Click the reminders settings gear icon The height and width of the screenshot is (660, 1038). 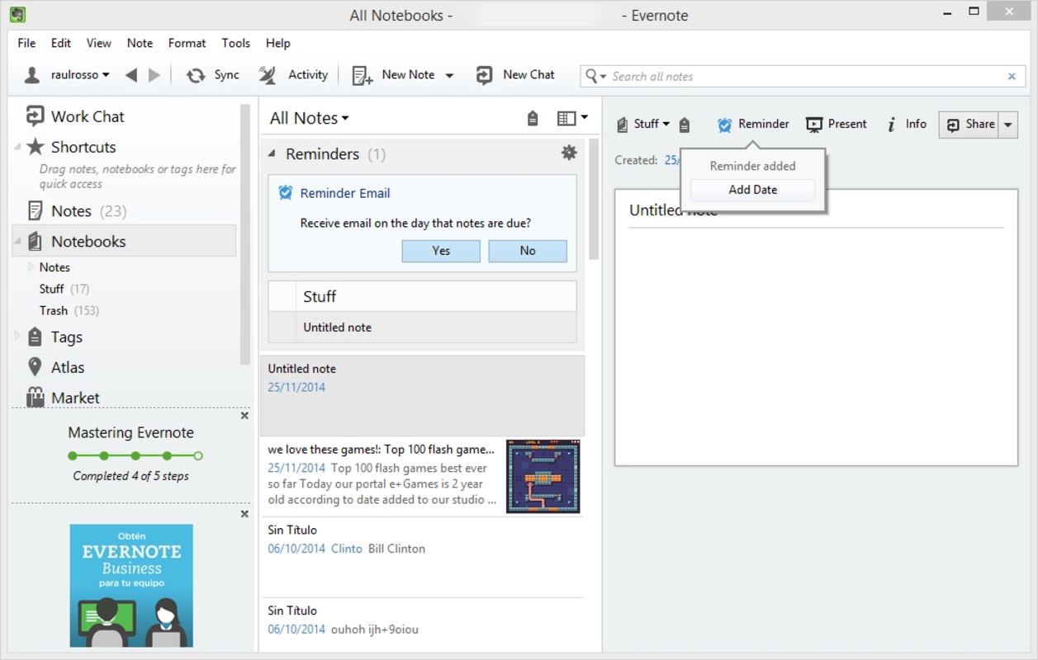click(569, 153)
